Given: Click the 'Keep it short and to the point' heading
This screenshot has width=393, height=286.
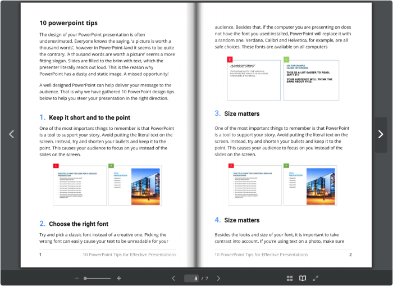Looking at the screenshot, I should 89,118.
